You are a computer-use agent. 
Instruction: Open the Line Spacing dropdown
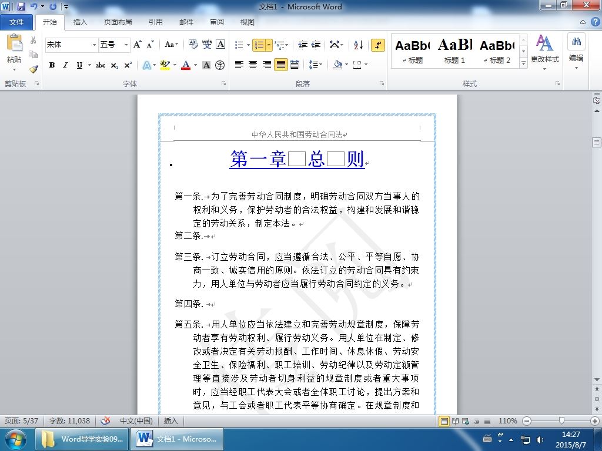click(x=316, y=65)
